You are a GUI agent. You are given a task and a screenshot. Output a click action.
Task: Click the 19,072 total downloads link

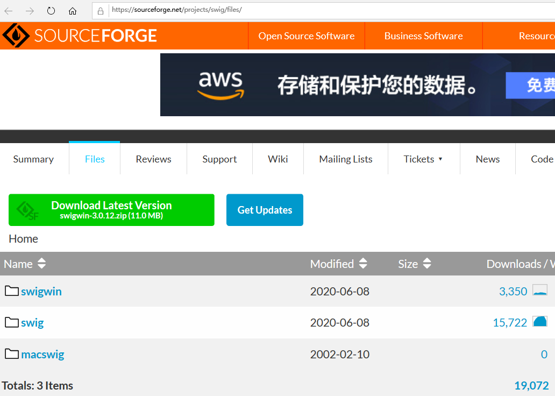[531, 385]
